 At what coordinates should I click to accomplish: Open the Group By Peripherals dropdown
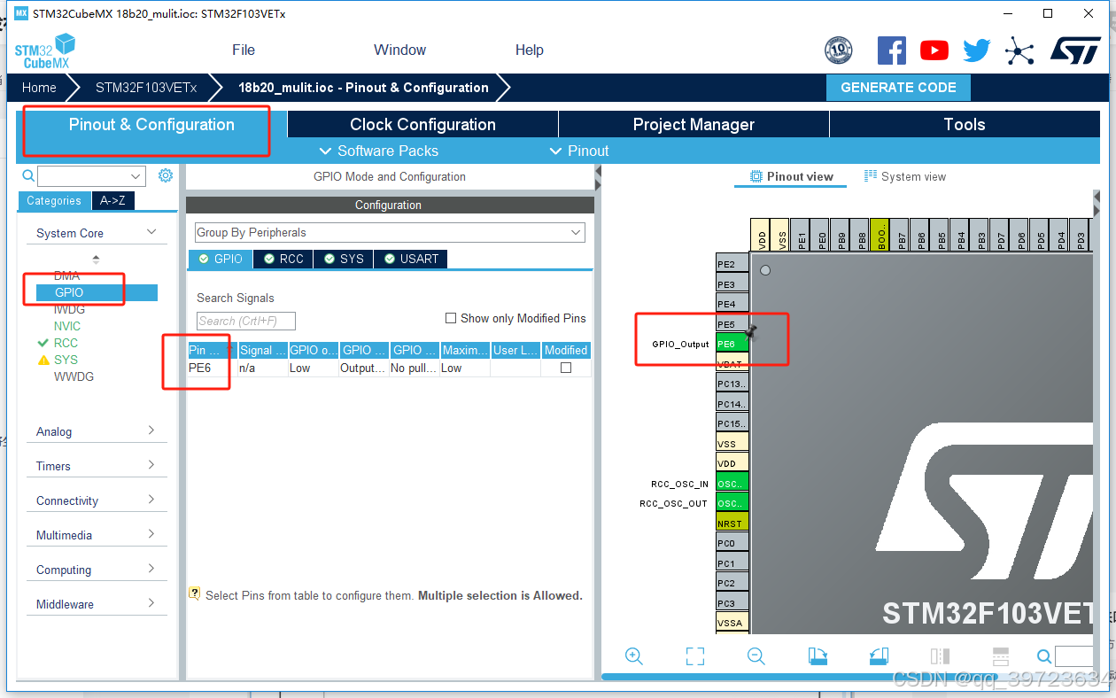(x=390, y=232)
